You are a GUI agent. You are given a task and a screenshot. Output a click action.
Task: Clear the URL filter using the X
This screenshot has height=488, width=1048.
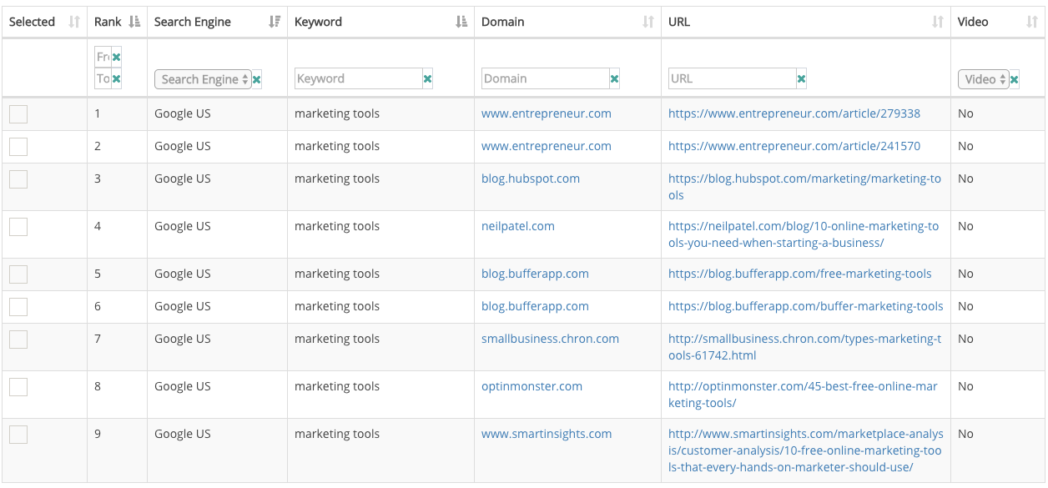tap(802, 79)
